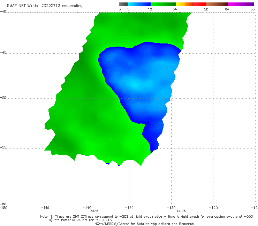This screenshot has width=258, height=226.
Task: Click the latitude label '-45' on left axis
Action: (x=3, y=53)
